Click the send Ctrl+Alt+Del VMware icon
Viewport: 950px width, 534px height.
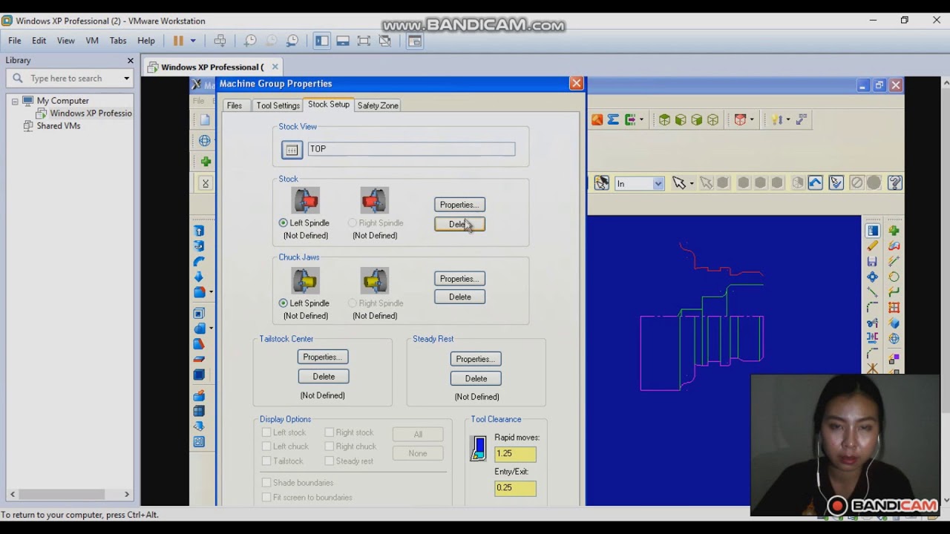[220, 41]
